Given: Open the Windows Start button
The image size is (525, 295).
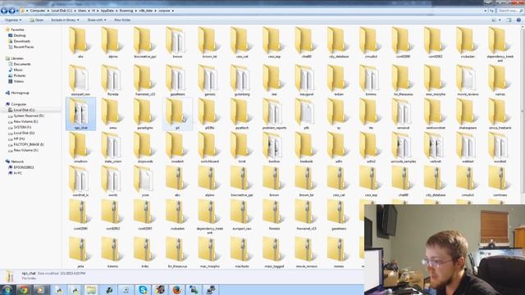Looking at the screenshot, I should [7, 289].
